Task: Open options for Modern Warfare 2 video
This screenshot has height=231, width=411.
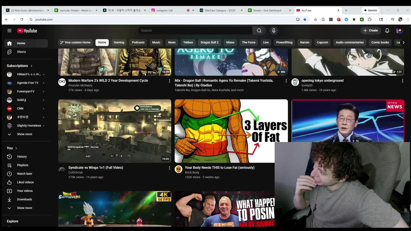Action: 170,81
